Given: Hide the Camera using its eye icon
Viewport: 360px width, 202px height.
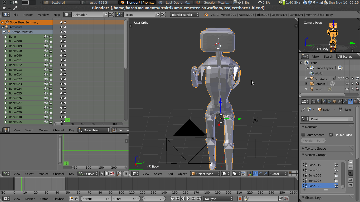Looking at the screenshot, I should [x=347, y=84].
